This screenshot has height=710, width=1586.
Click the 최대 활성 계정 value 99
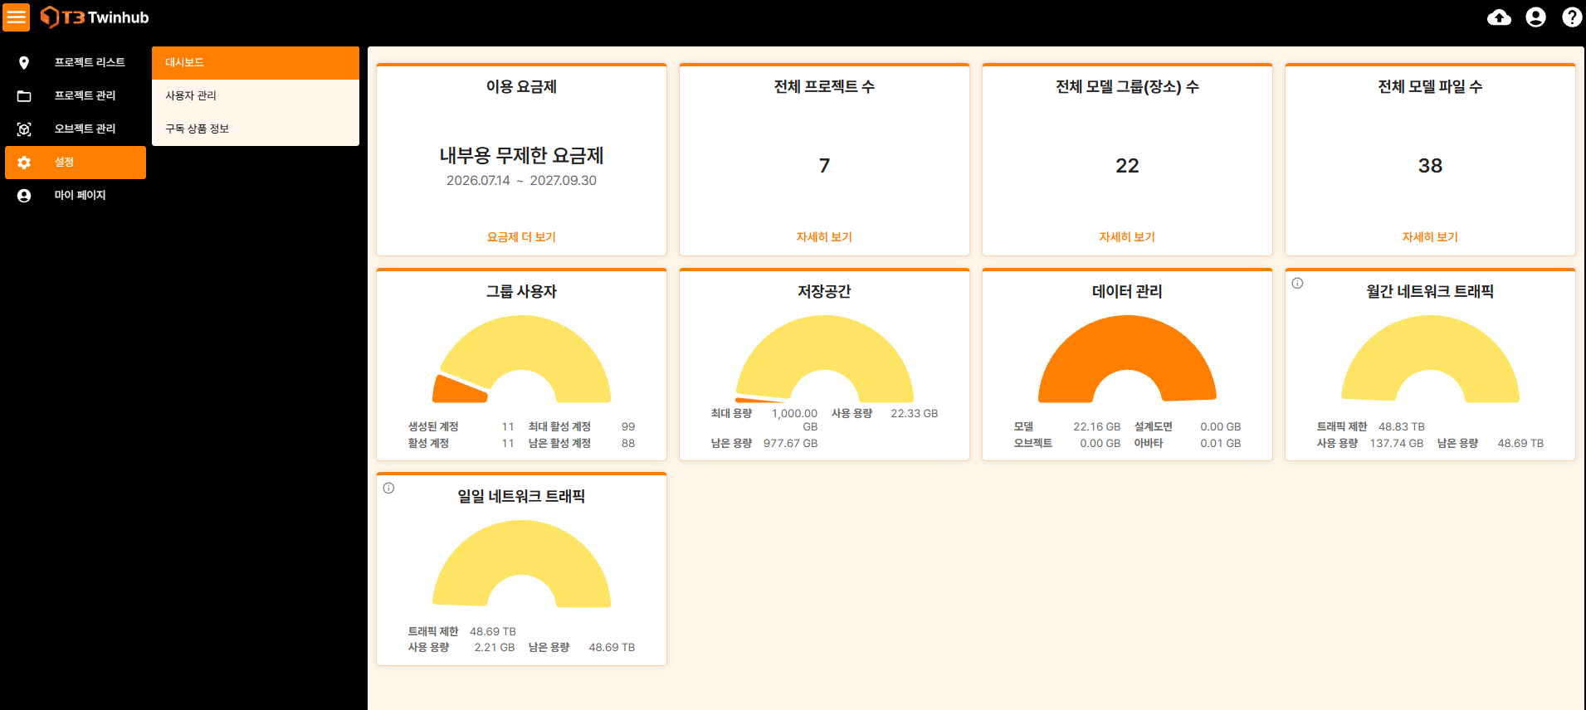628,427
